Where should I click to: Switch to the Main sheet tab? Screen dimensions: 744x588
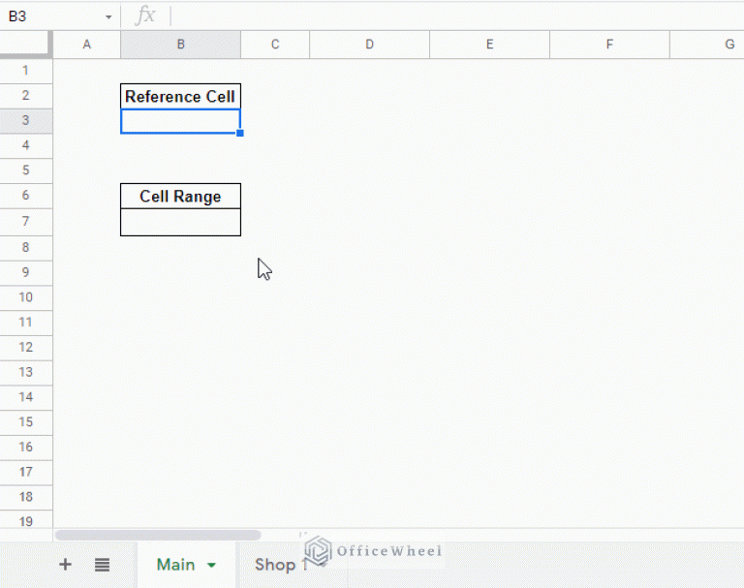click(176, 565)
